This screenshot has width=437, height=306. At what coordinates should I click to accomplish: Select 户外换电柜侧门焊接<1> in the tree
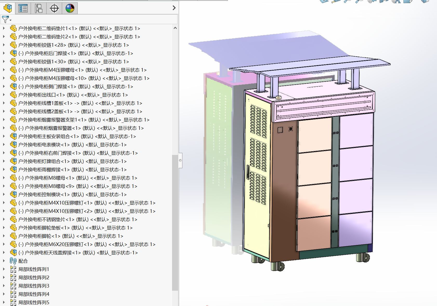click(76, 86)
